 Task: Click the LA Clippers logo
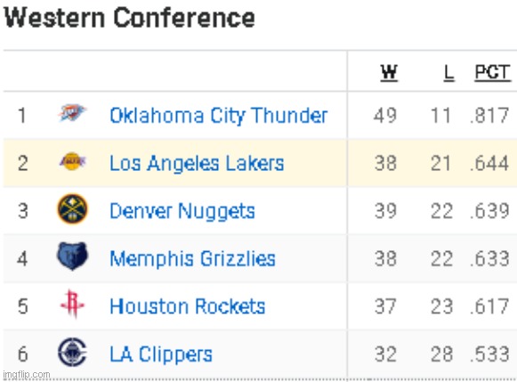click(72, 352)
